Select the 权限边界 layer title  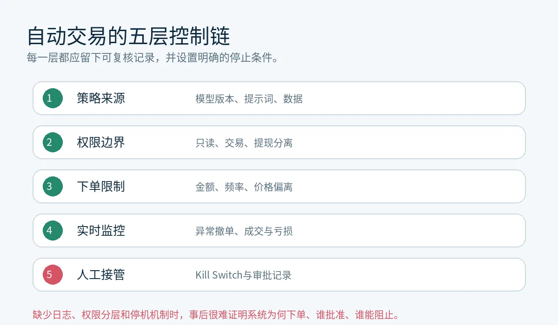101,142
